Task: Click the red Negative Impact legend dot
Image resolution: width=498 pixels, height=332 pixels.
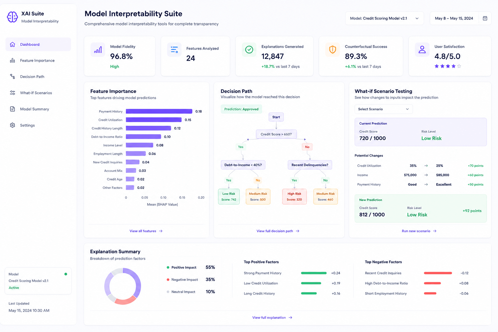Action: pos(168,279)
